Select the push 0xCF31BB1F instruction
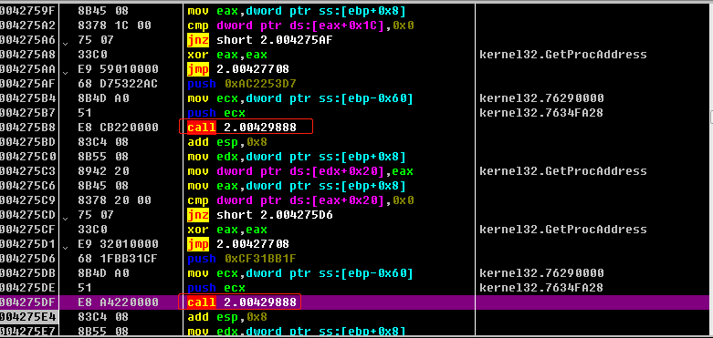 242,259
